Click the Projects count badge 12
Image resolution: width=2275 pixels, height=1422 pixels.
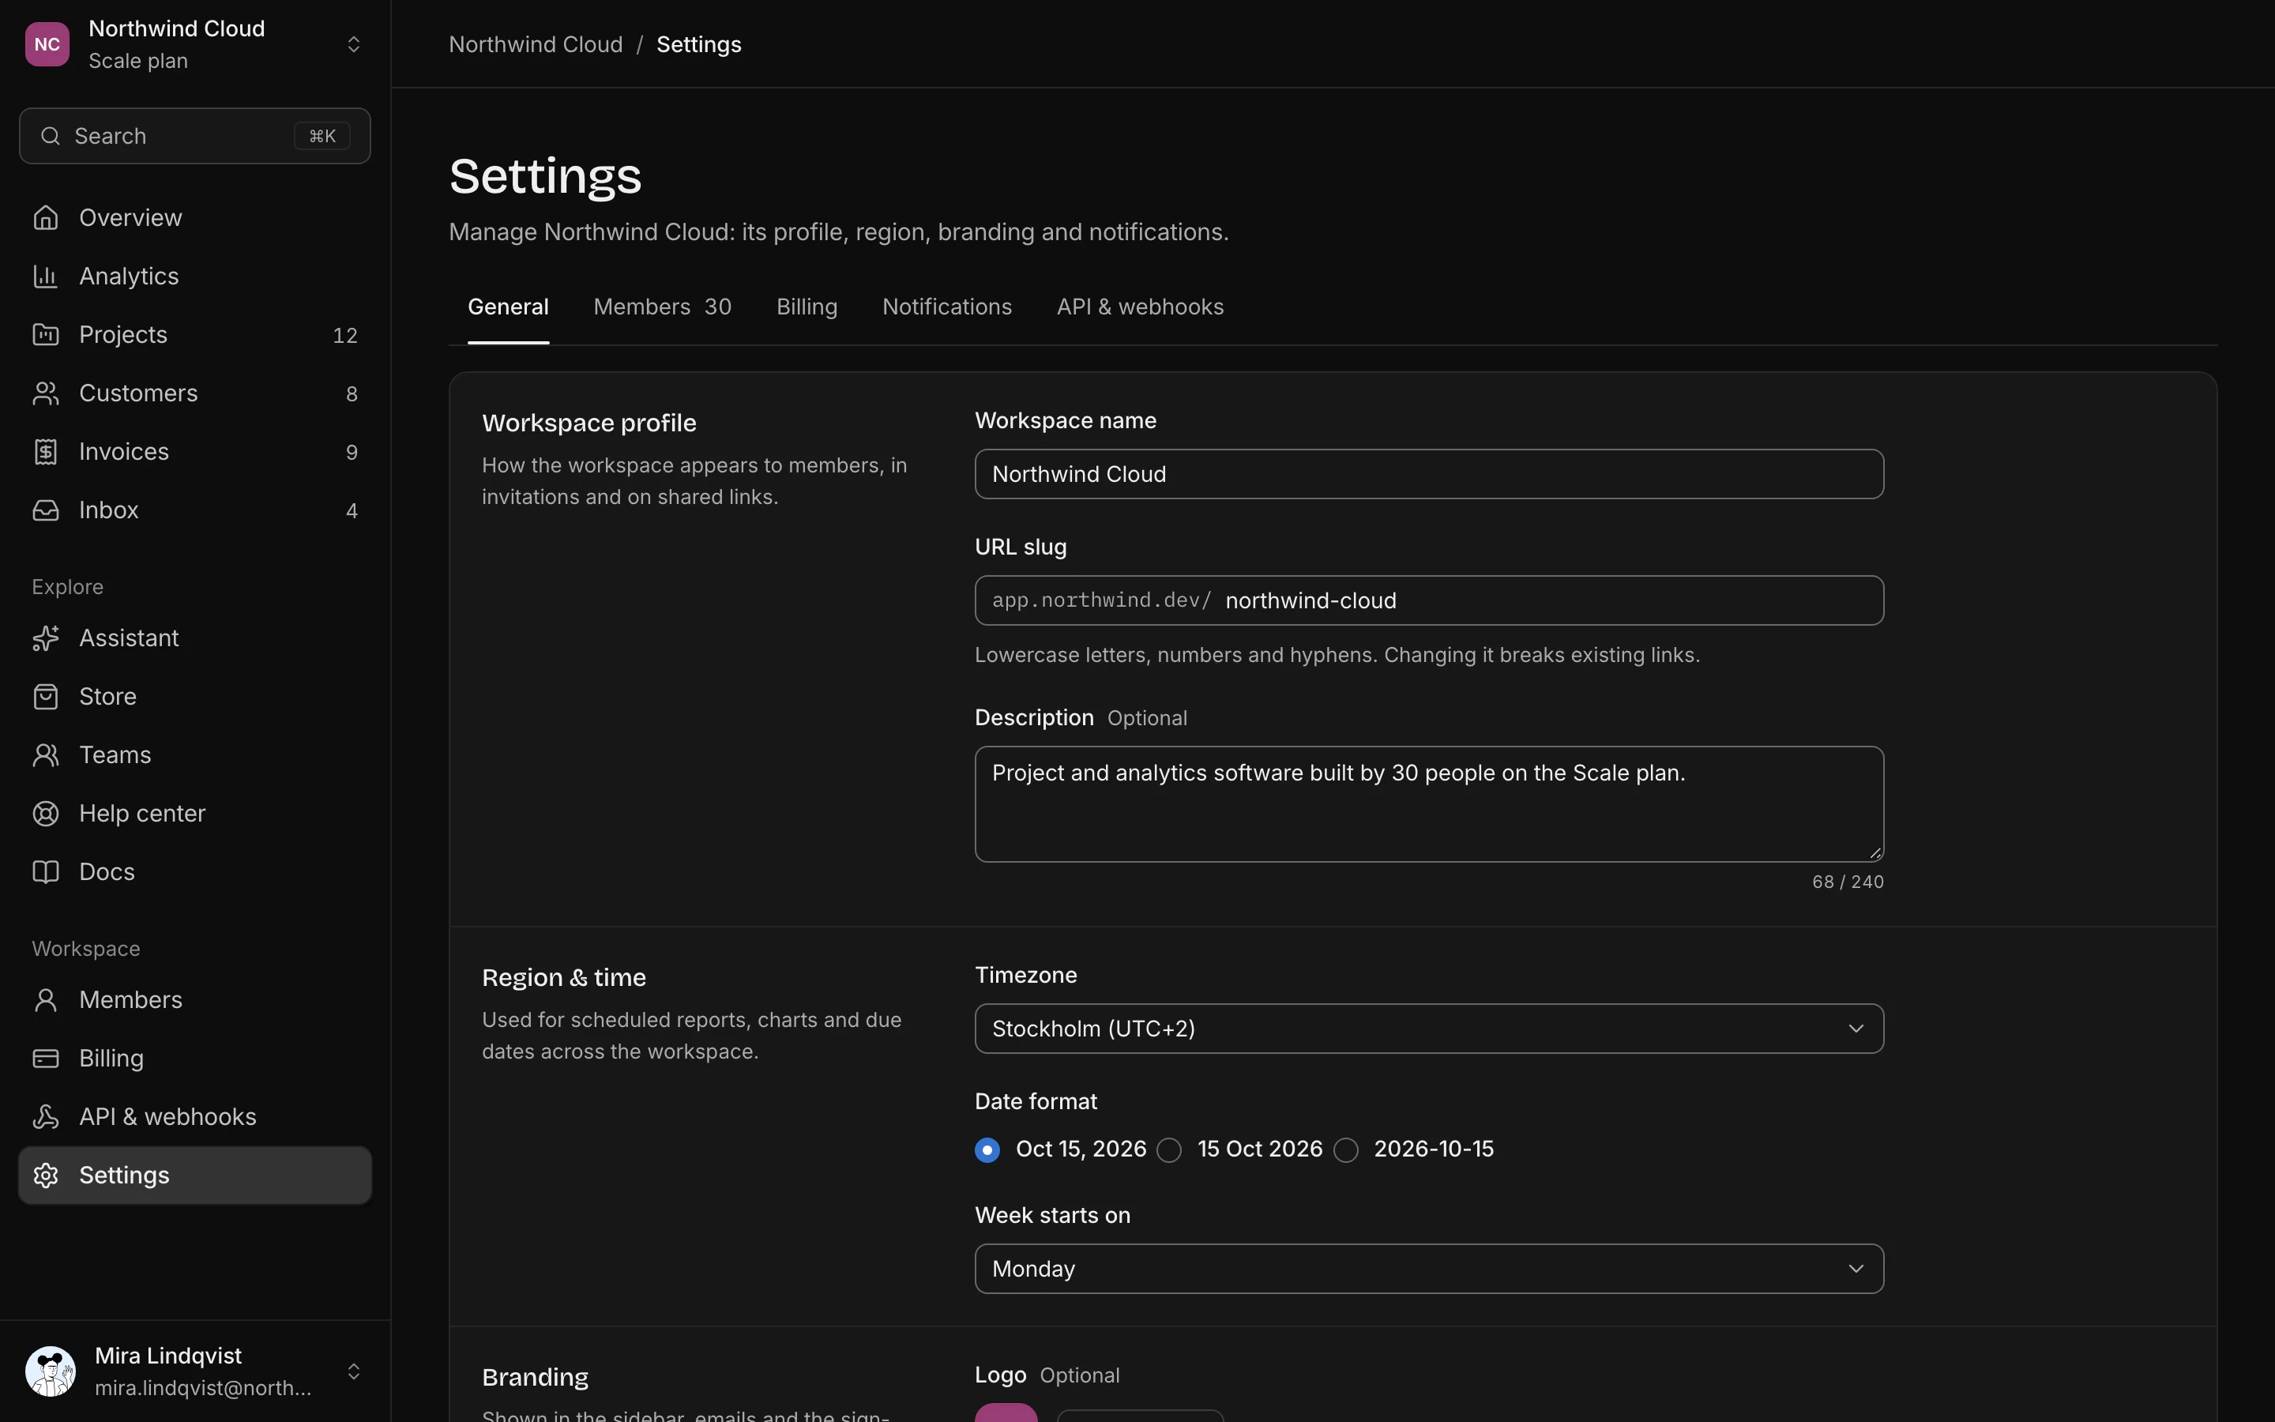tap(345, 335)
